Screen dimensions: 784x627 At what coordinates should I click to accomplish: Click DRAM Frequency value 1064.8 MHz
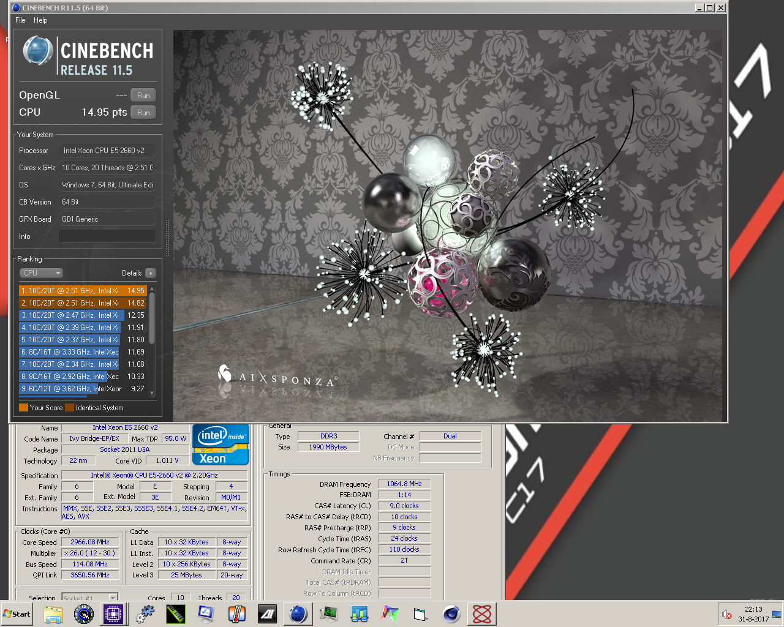(x=404, y=484)
